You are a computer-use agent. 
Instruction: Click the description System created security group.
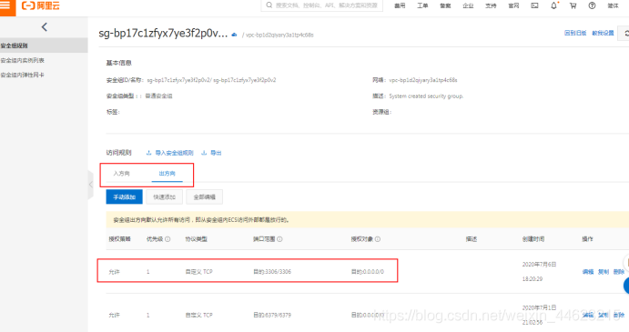(x=426, y=96)
